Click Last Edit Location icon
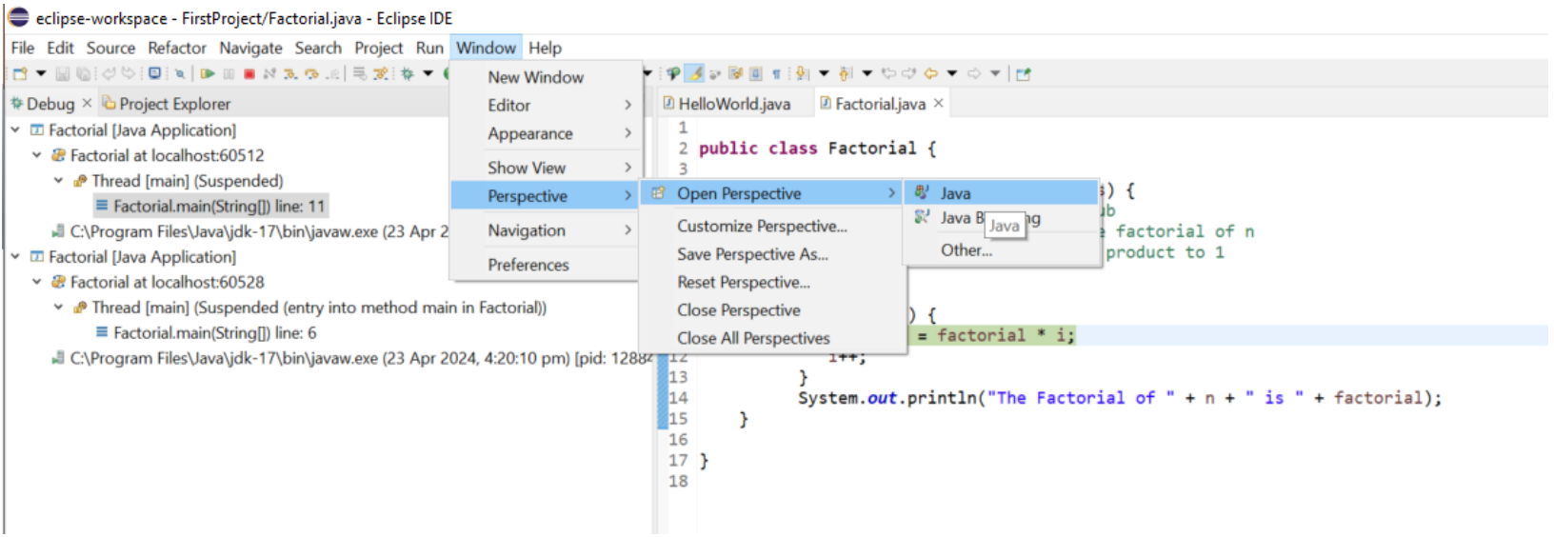 click(x=888, y=73)
